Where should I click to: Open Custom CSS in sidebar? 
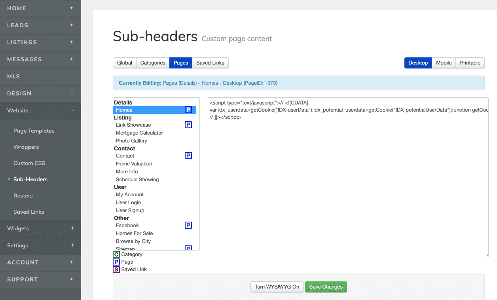(x=29, y=163)
